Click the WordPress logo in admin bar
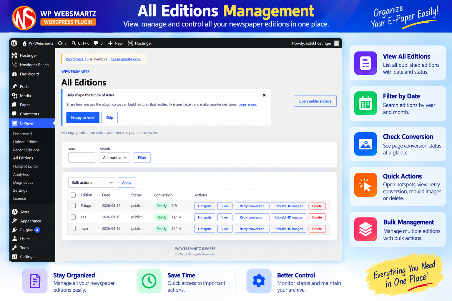The width and height of the screenshot is (452, 301). (x=14, y=43)
